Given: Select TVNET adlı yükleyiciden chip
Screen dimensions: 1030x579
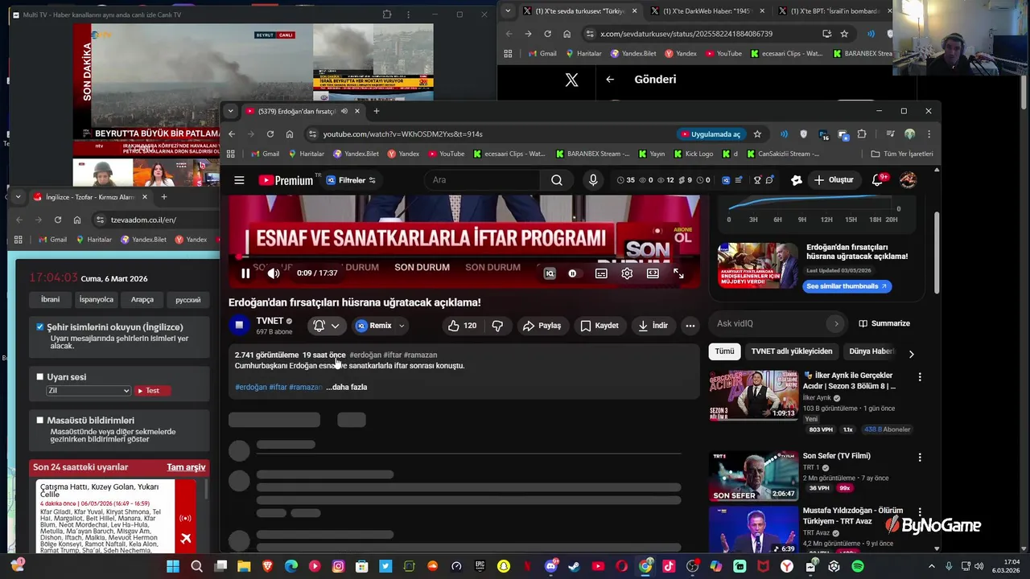Looking at the screenshot, I should pyautogui.click(x=792, y=351).
